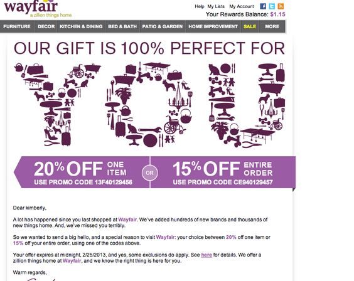The width and height of the screenshot is (354, 281).
Task: Go to Bed & Bath category
Action: (122, 26)
